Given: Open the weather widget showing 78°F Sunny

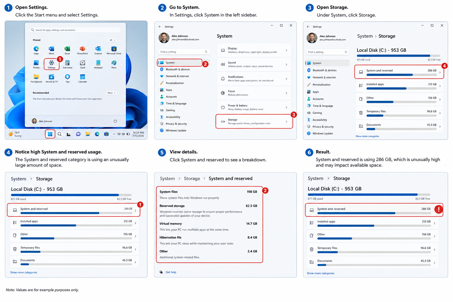Looking at the screenshot, I should point(15,134).
